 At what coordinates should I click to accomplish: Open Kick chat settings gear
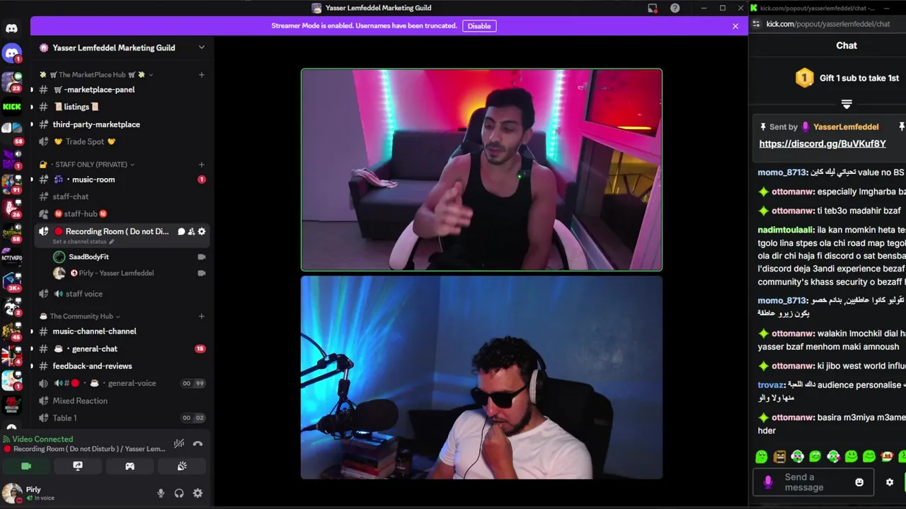point(890,482)
